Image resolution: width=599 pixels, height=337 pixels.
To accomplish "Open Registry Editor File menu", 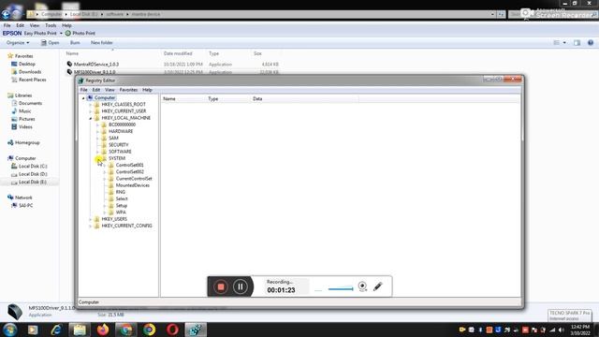I will (83, 90).
